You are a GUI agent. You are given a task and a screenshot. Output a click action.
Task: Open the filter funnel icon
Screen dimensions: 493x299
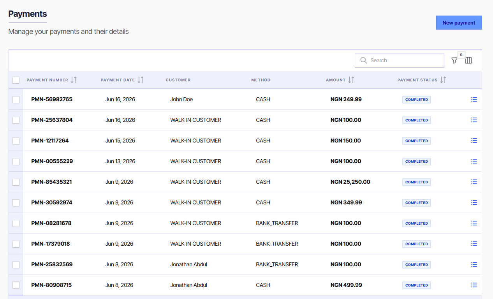click(454, 60)
